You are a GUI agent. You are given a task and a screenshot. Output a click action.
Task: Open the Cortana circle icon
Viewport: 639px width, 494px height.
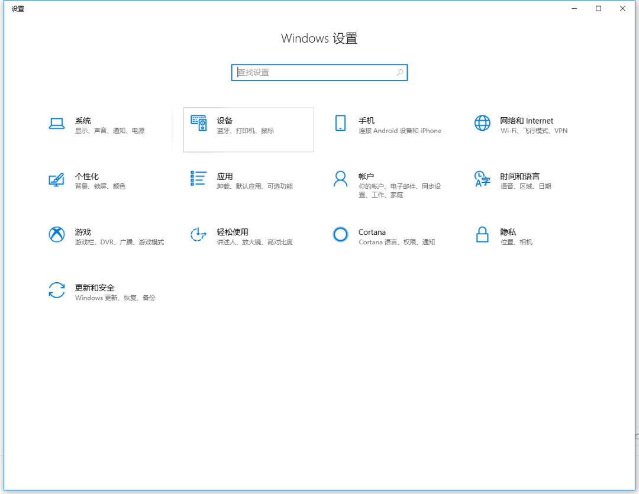click(x=340, y=234)
